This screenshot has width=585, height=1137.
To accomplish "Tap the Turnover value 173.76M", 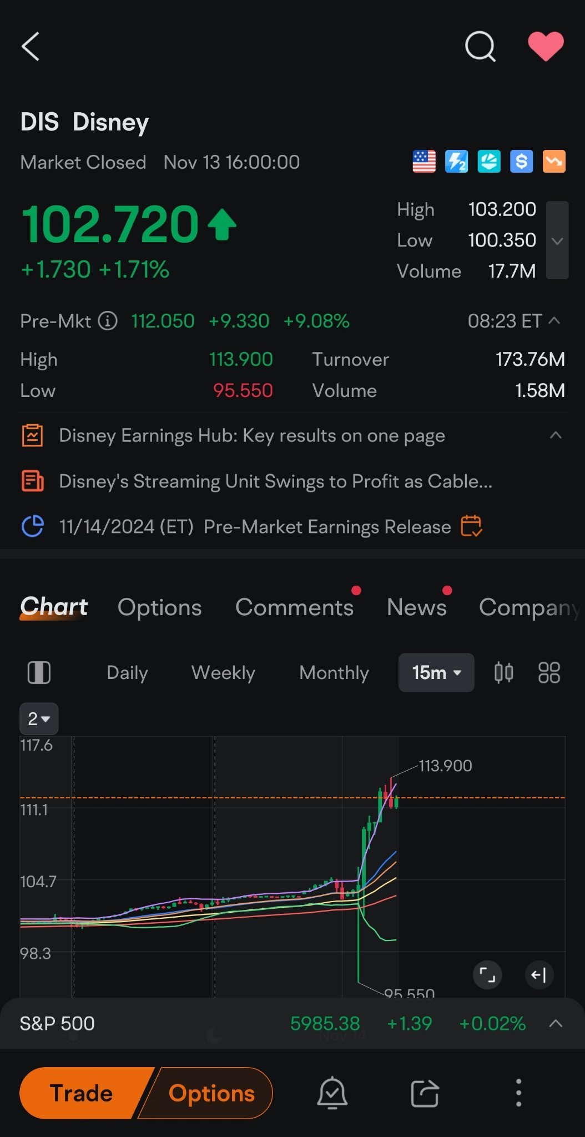I will coord(530,359).
